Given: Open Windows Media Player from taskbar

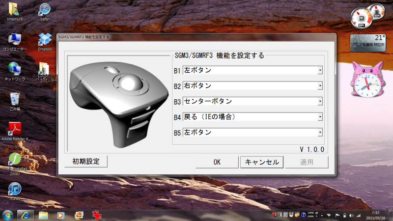Looking at the screenshot, I should 60,216.
